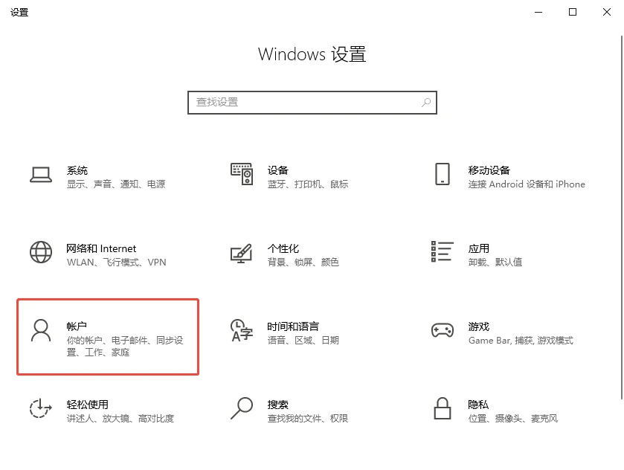Click text 蓝牙、打印机、鼠标

tap(308, 184)
